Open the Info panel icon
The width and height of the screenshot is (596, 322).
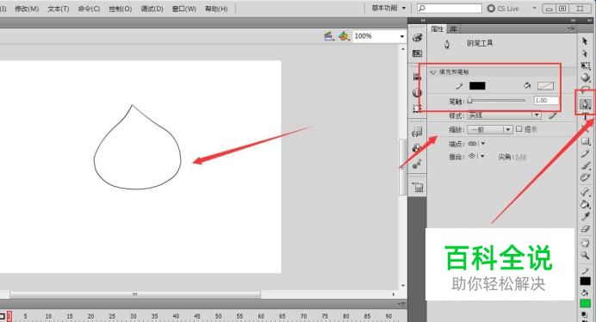point(417,92)
